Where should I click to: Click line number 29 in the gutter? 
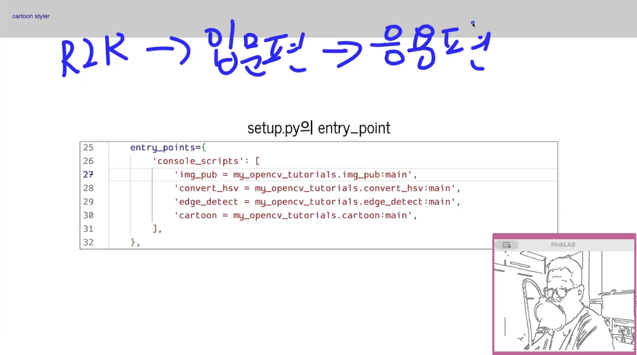coord(88,202)
